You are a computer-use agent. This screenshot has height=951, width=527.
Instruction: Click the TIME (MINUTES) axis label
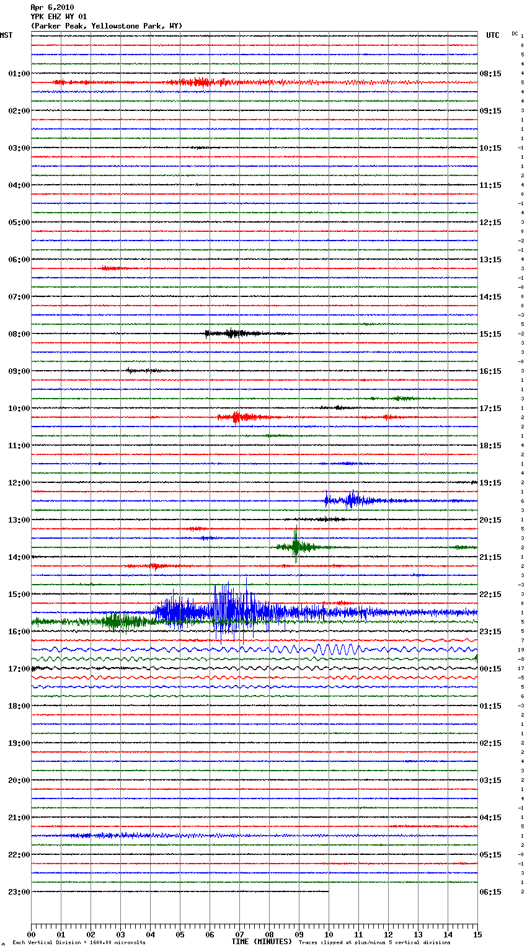tap(262, 942)
